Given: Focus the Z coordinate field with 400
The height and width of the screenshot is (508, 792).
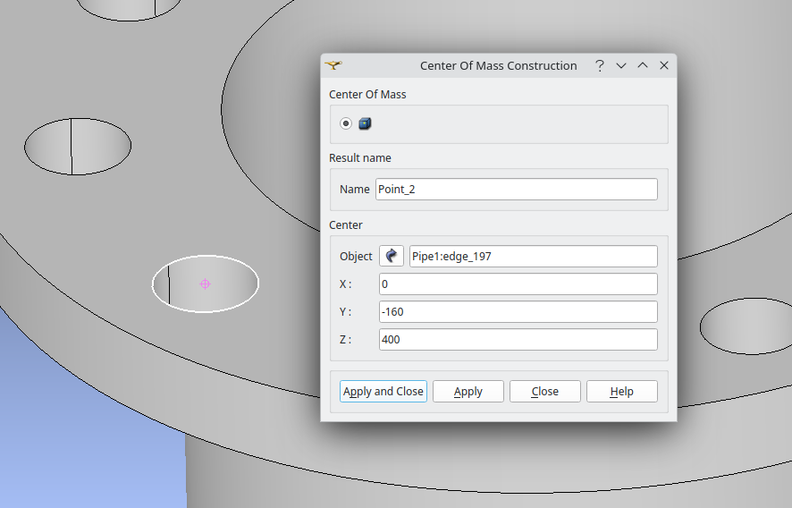Looking at the screenshot, I should coord(518,340).
